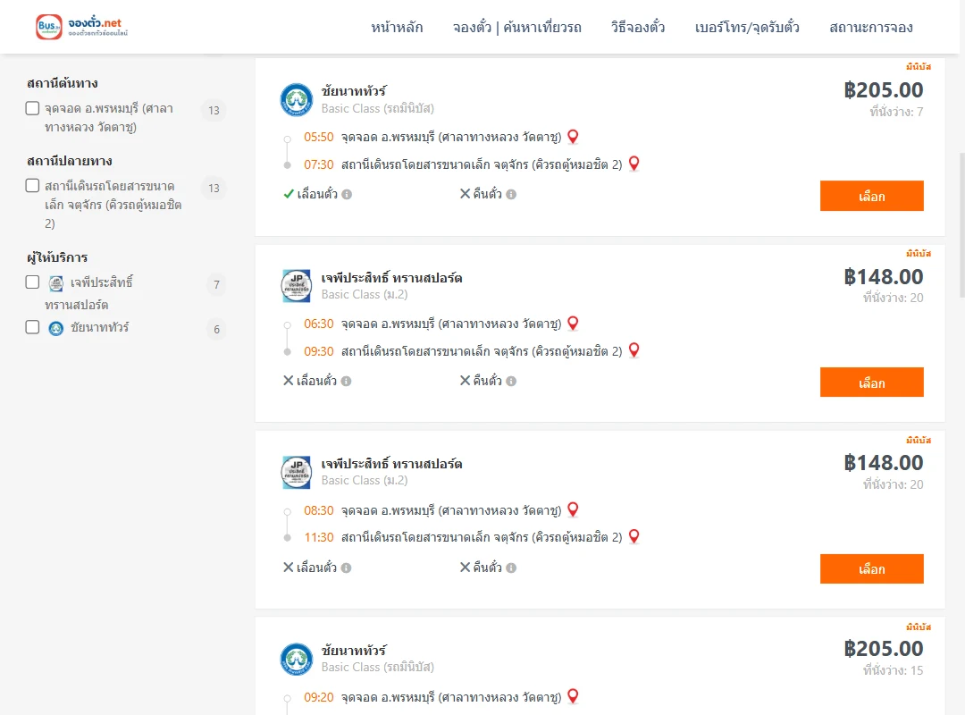The width and height of the screenshot is (965, 715).
Task: Click the count 6 beside ชัยนาททัวร์ filter
Action: tap(216, 330)
